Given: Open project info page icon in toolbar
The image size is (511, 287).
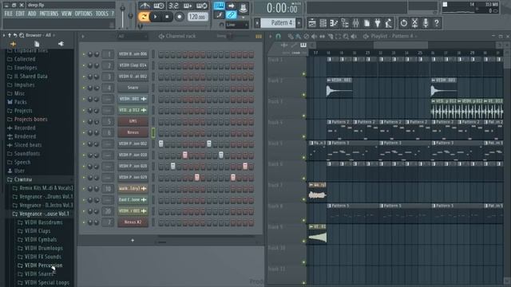Looking at the screenshot, I should click(x=366, y=23).
